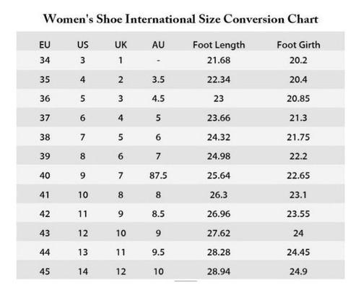Click the chart title heading
The image size is (361, 295).
click(x=180, y=19)
